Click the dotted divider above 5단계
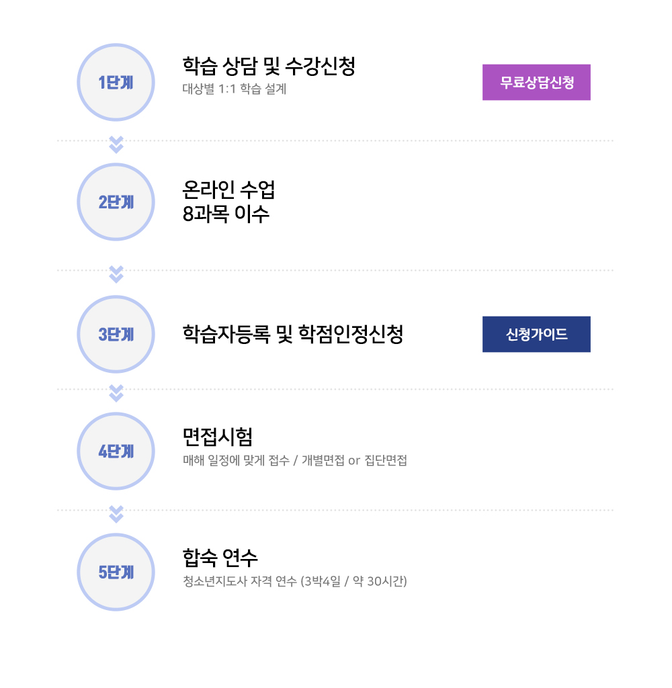Screen dimensions: 672x688 (335, 511)
